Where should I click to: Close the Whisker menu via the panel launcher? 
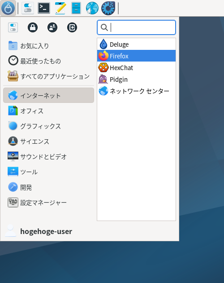click(x=8, y=8)
